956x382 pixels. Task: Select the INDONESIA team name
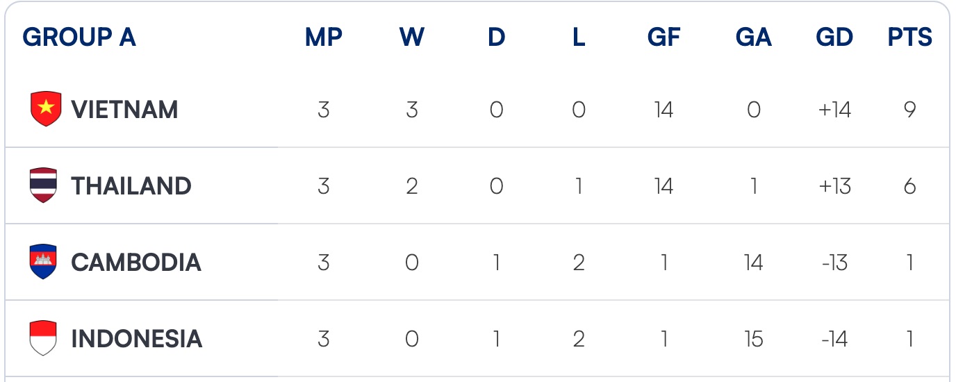click(137, 339)
